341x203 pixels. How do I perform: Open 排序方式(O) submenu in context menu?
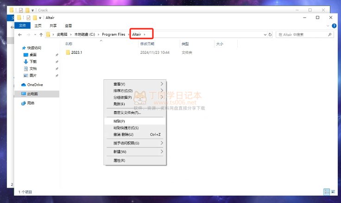click(x=135, y=91)
